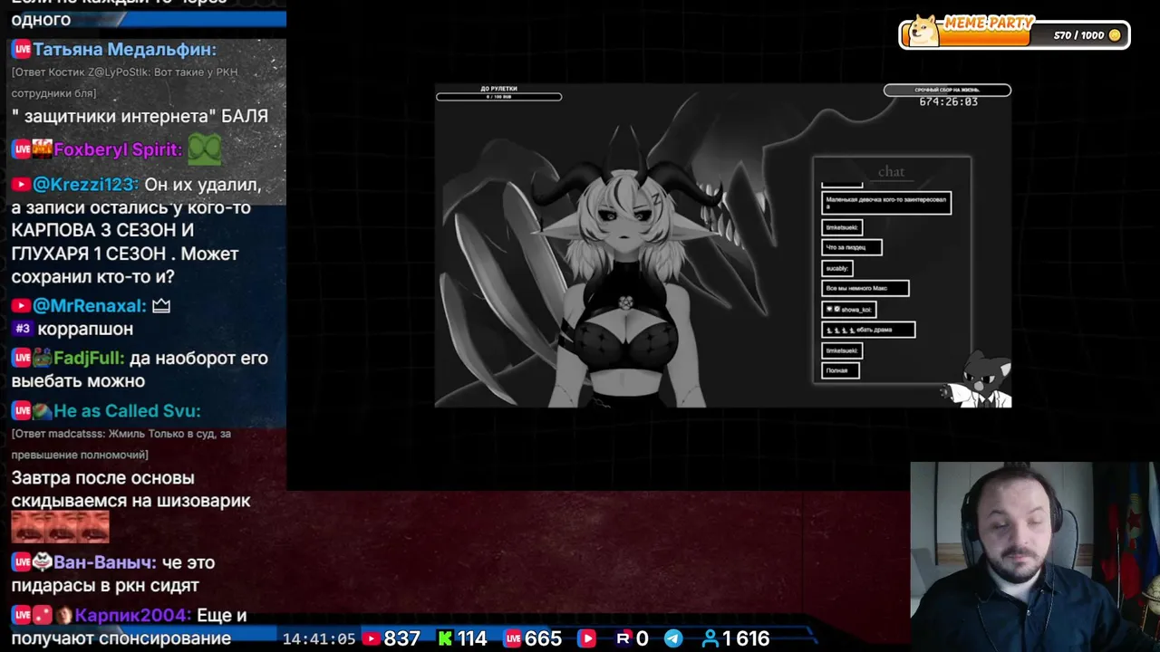Screen dimensions: 1160x652
Task: Click the LIVE viewer count 665
Action: coord(544,638)
